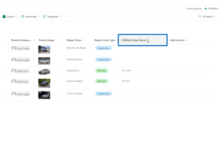The image size is (218, 145).
Task: Click the Following star icon
Action: [206, 9]
